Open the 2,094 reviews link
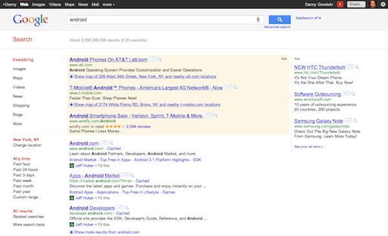The width and height of the screenshot is (388, 236). tap(138, 127)
